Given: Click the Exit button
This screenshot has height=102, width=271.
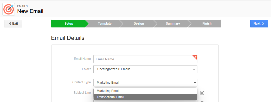Looking at the screenshot, I should click(x=13, y=24).
